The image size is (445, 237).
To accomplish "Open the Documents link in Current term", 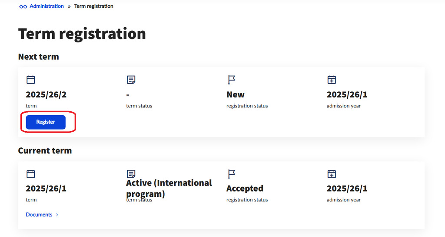I will click(39, 214).
